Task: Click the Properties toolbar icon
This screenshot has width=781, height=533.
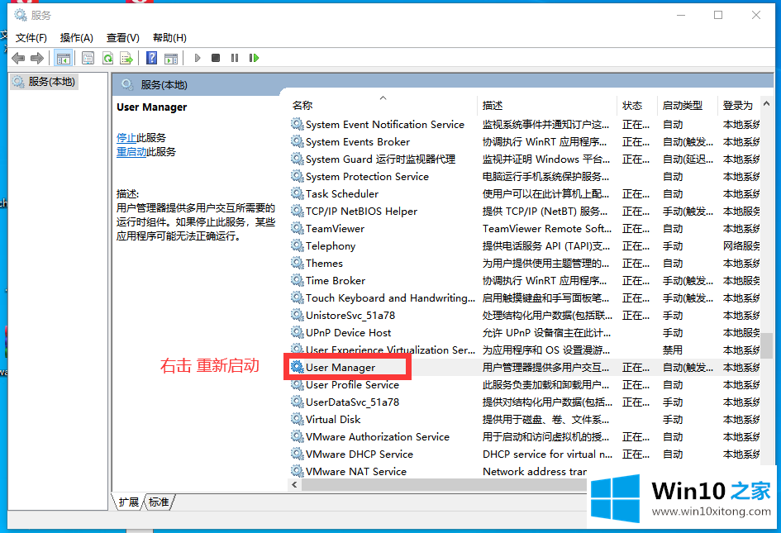Action: pos(88,59)
